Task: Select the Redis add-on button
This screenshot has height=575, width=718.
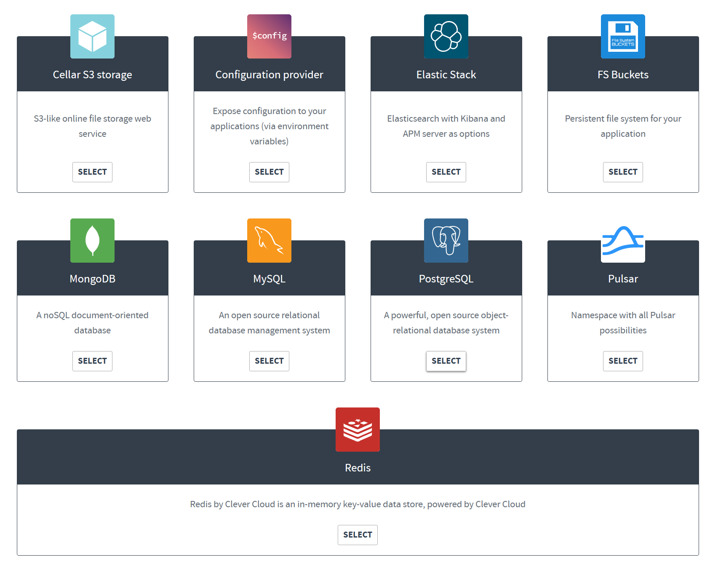Action: 358,535
